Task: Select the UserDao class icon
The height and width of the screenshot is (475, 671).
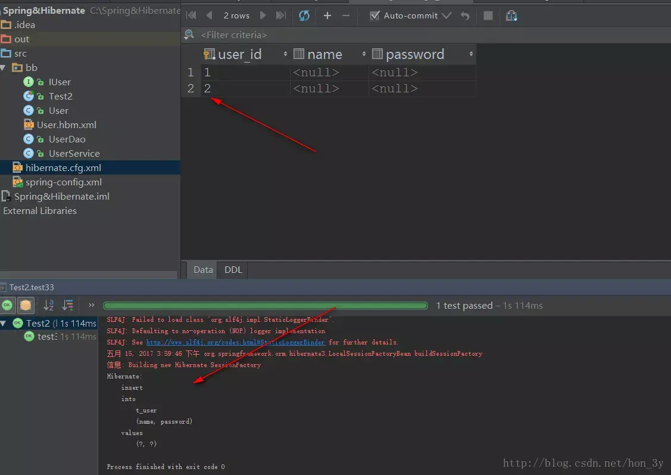Action: coord(28,139)
